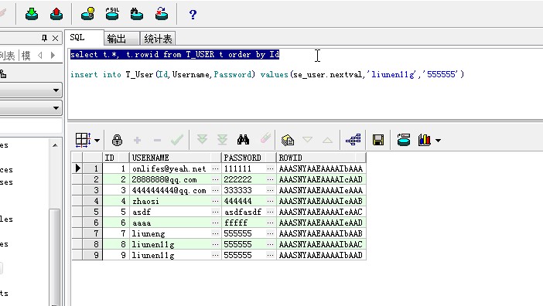Click the Save floppy disk icon
Viewport: 543px width, 306px height.
[378, 140]
